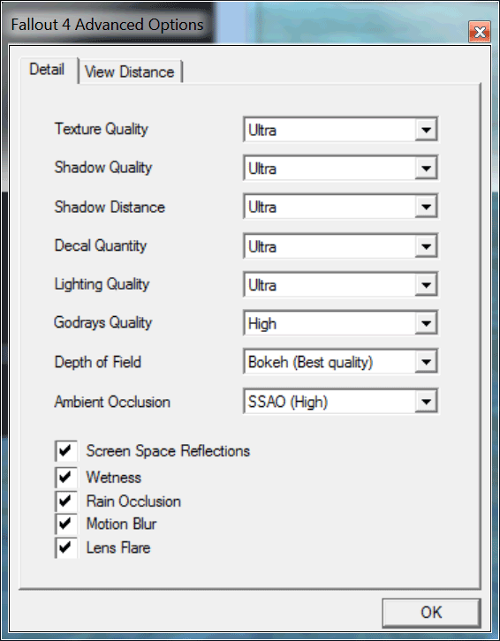The image size is (500, 641).
Task: Open the Shadow Distance combo box
Action: (x=340, y=207)
